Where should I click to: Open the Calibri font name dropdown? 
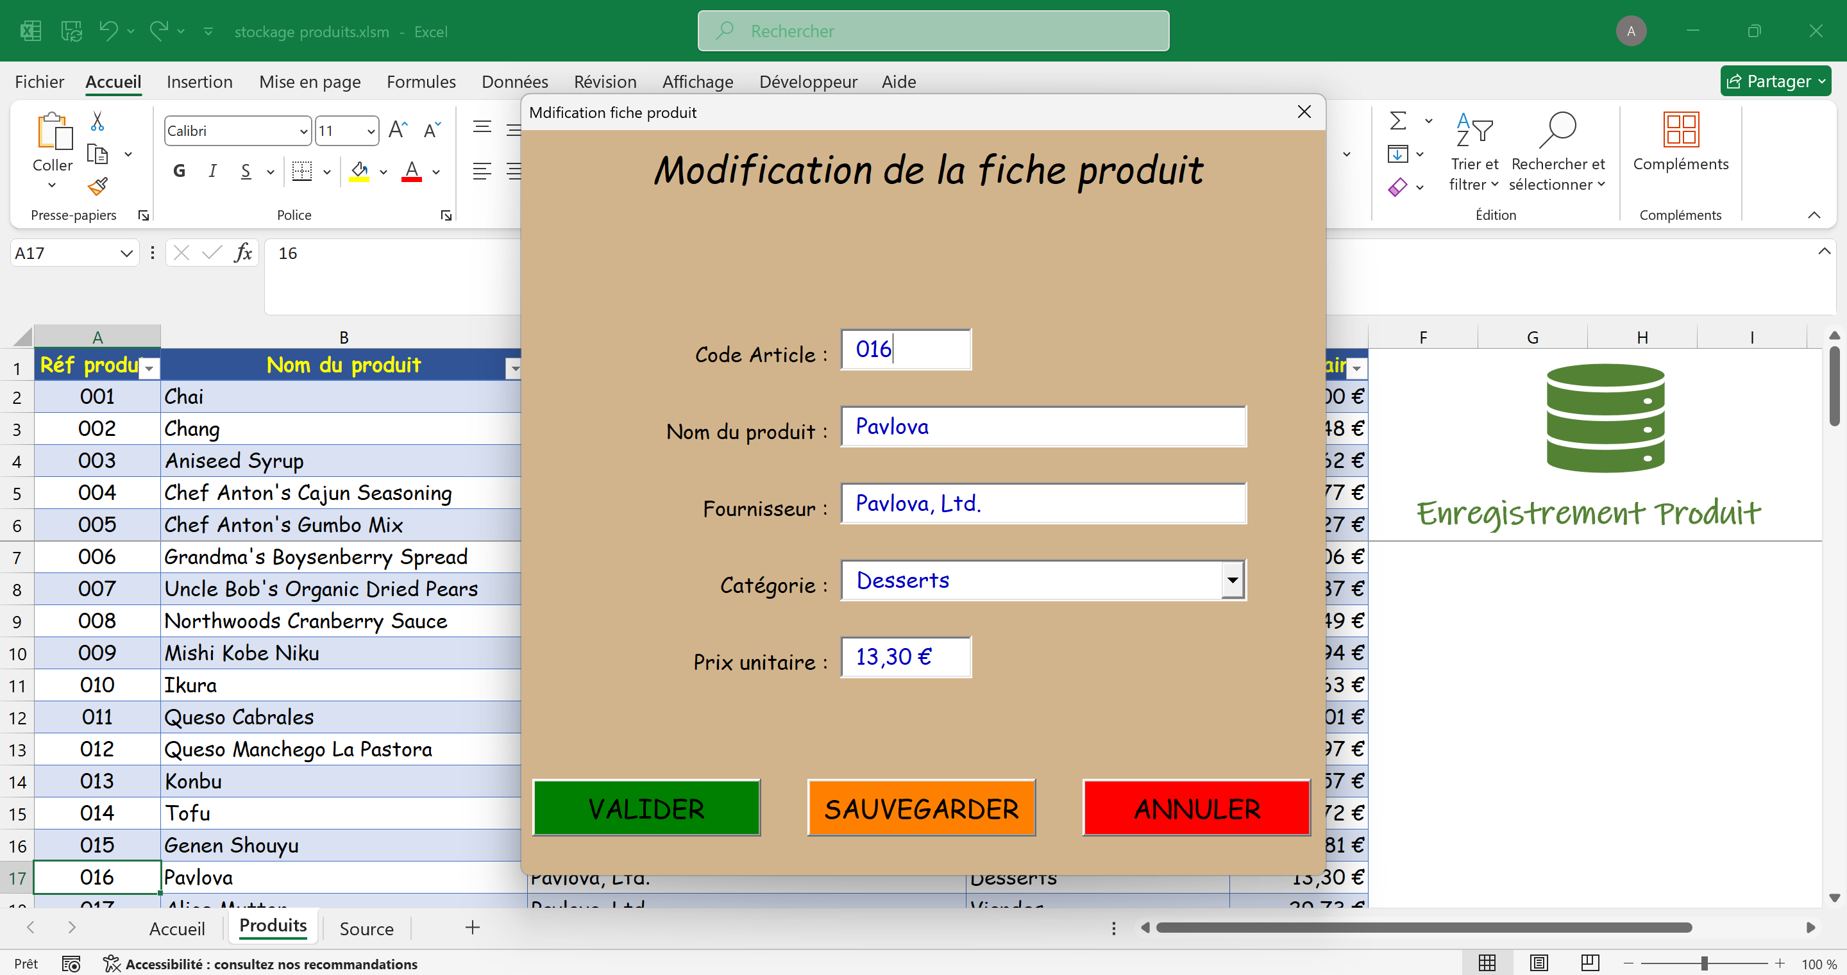point(303,131)
